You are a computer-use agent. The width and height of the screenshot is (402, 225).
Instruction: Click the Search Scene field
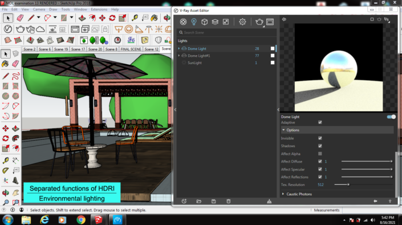click(x=226, y=32)
